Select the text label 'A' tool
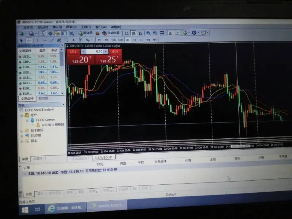Screen dimensions: 292x219 click(73, 40)
